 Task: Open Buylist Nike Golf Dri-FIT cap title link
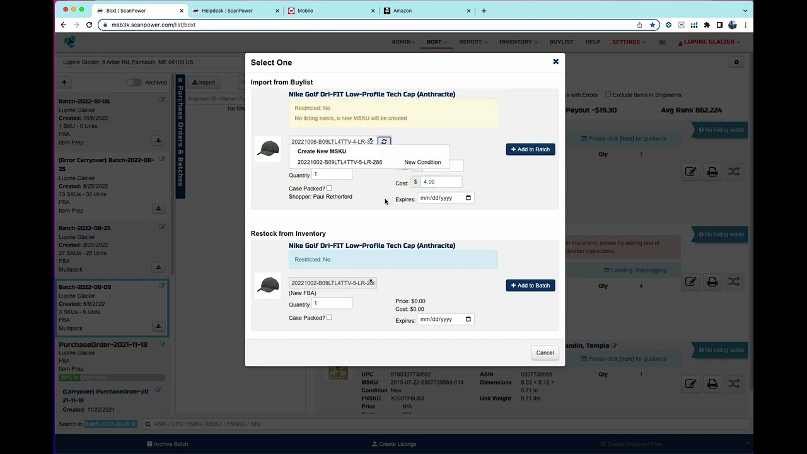372,94
